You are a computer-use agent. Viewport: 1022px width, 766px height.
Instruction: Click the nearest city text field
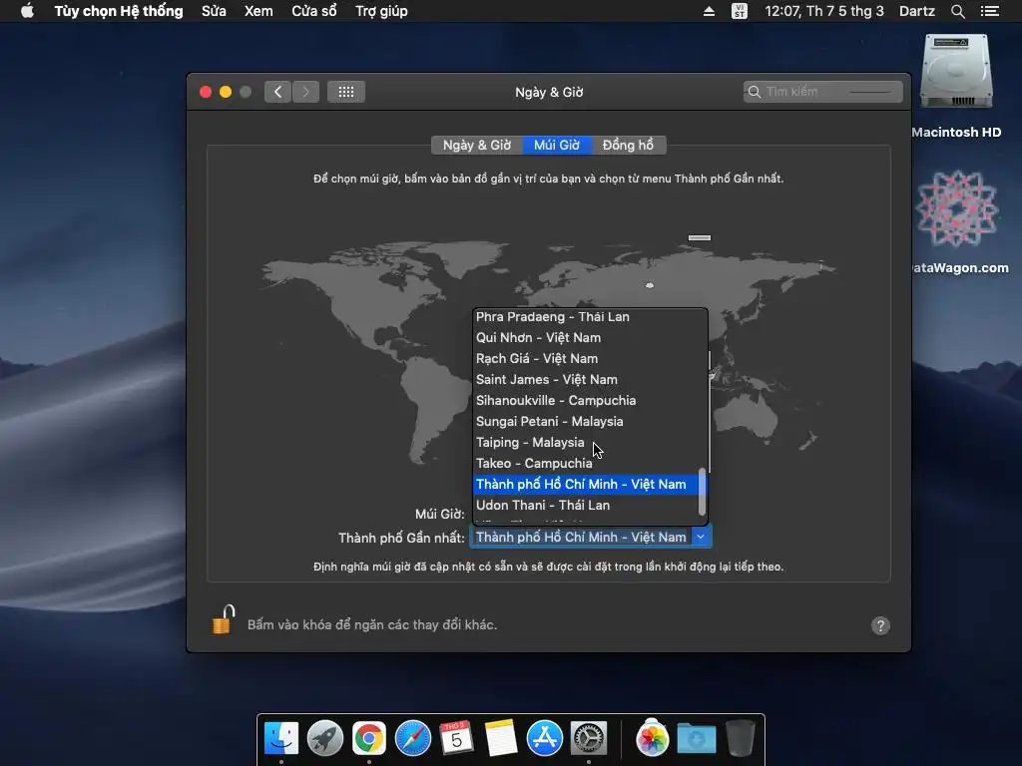[581, 538]
